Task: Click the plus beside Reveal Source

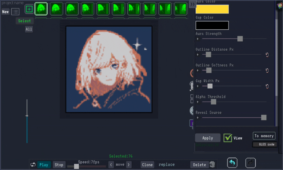Action: pos(198,118)
